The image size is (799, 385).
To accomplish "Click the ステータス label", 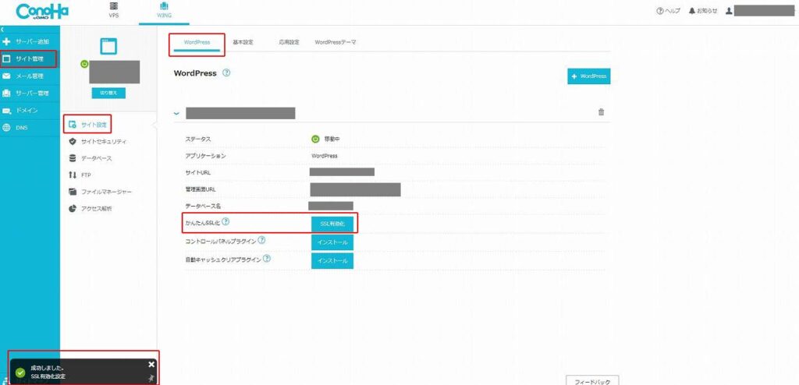I will 198,139.
